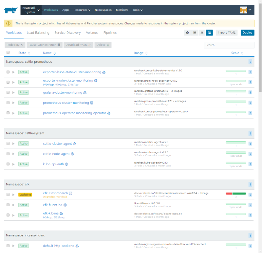
Task: Switch to the first flat workload view icon
Action: click(x=187, y=33)
